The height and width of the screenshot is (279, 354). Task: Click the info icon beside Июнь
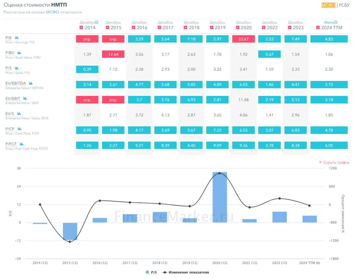[x=336, y=22]
